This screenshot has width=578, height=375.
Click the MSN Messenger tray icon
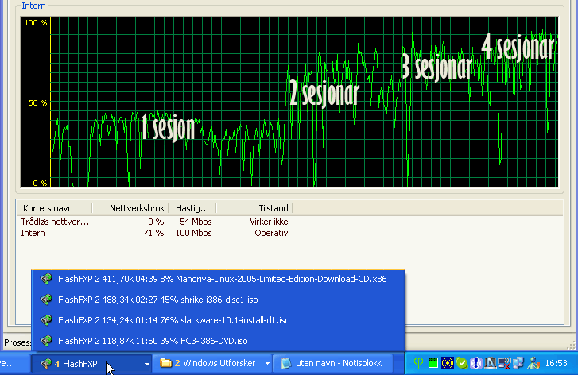pyautogui.click(x=533, y=363)
